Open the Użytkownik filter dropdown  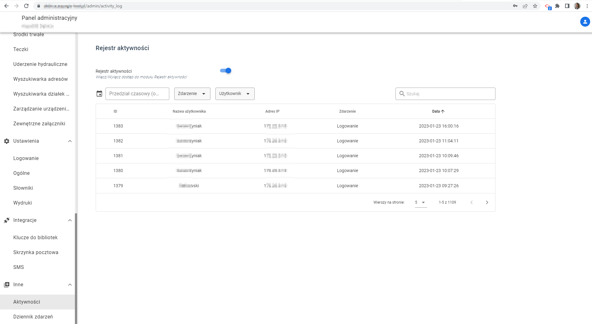click(x=235, y=94)
